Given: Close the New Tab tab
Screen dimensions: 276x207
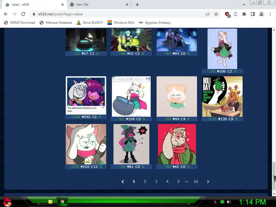Looking at the screenshot, I should pos(127,5).
